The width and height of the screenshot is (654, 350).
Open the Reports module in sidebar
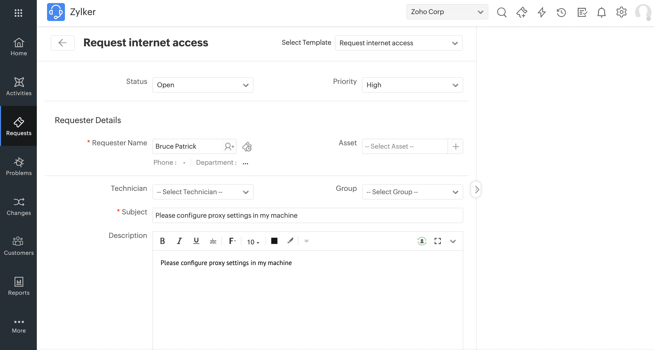[19, 286]
